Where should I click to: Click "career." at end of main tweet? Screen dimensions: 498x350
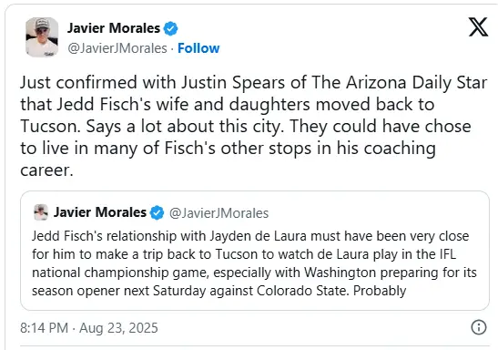(46, 170)
